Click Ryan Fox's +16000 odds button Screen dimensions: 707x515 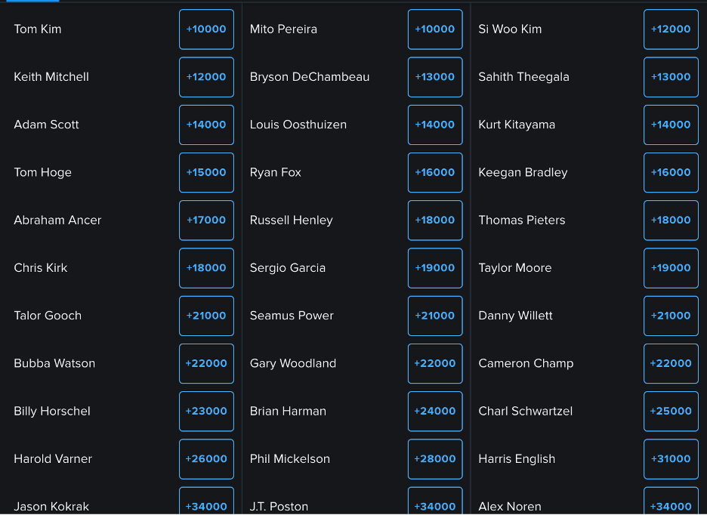click(x=435, y=172)
